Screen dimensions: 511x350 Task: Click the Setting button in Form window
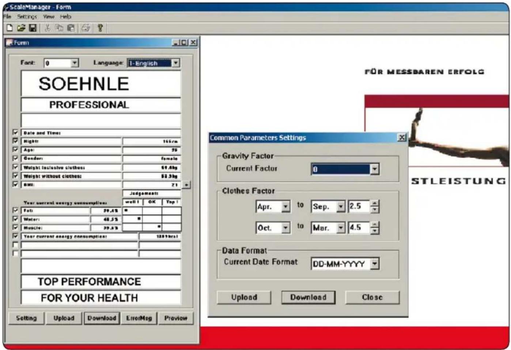click(26, 318)
